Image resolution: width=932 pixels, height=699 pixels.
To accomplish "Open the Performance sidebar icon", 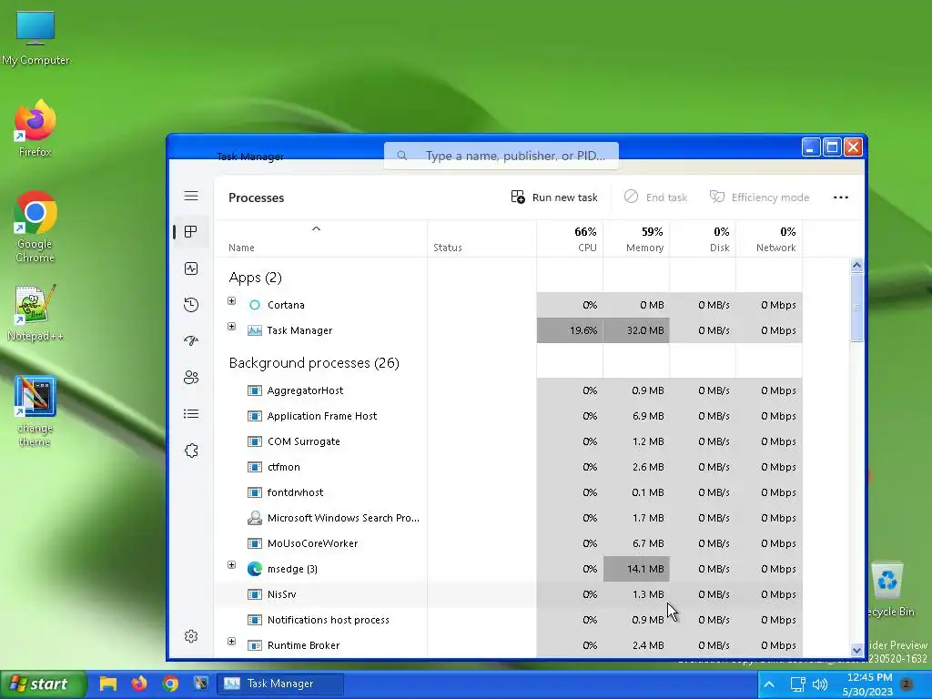I will click(x=191, y=268).
